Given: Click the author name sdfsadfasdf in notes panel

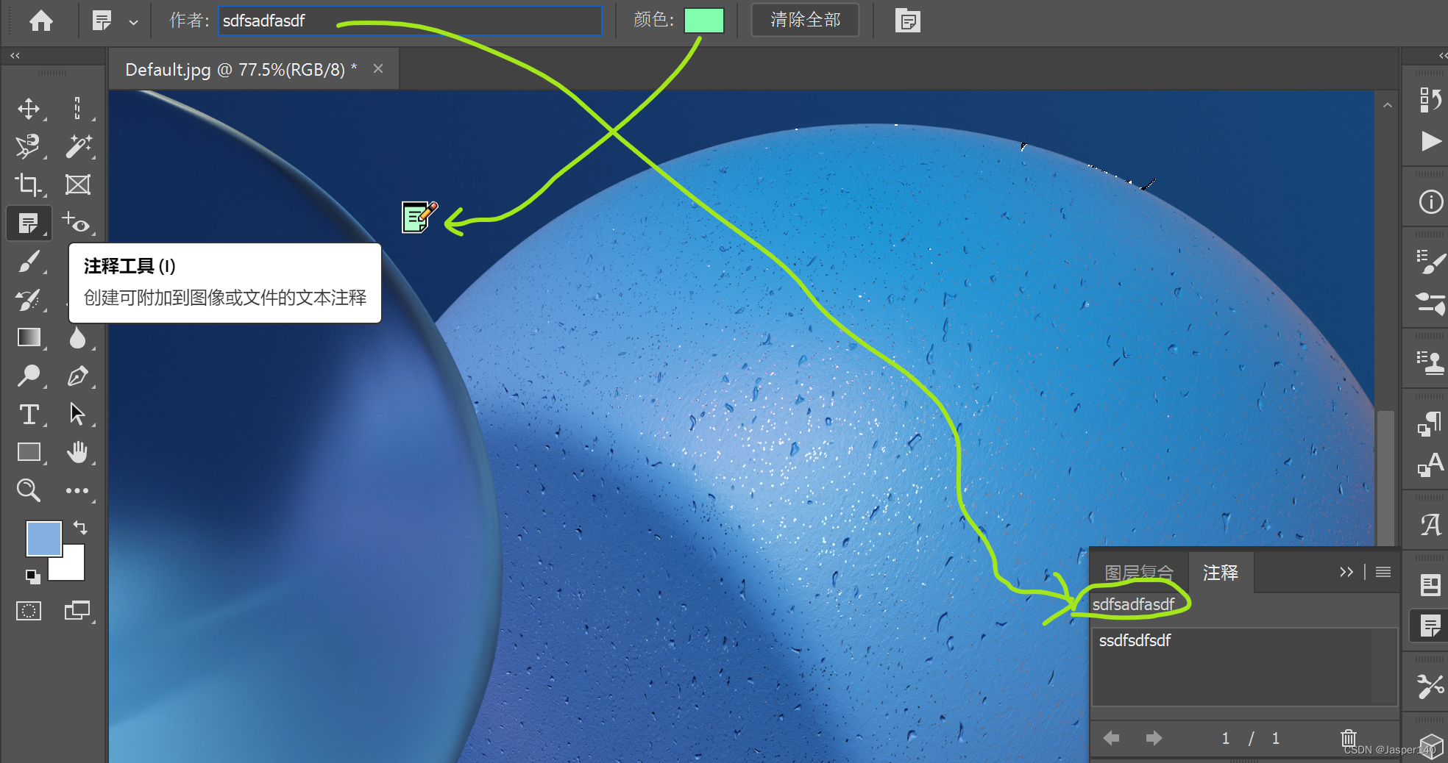Looking at the screenshot, I should [1133, 604].
